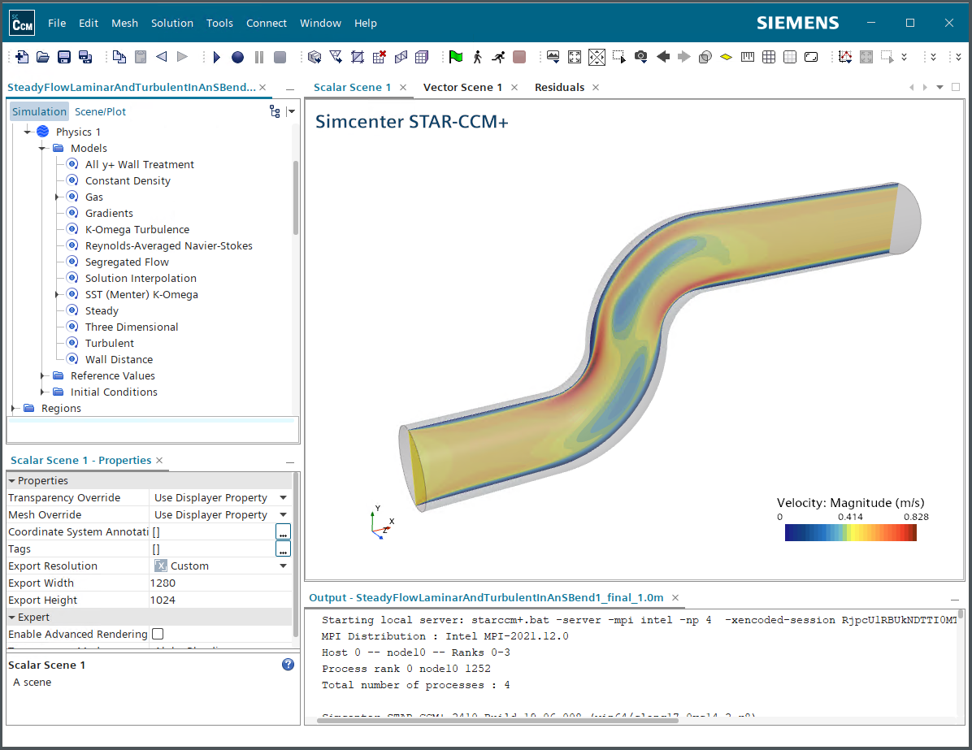Click the blue help question mark icon
The height and width of the screenshot is (750, 972).
coord(288,665)
